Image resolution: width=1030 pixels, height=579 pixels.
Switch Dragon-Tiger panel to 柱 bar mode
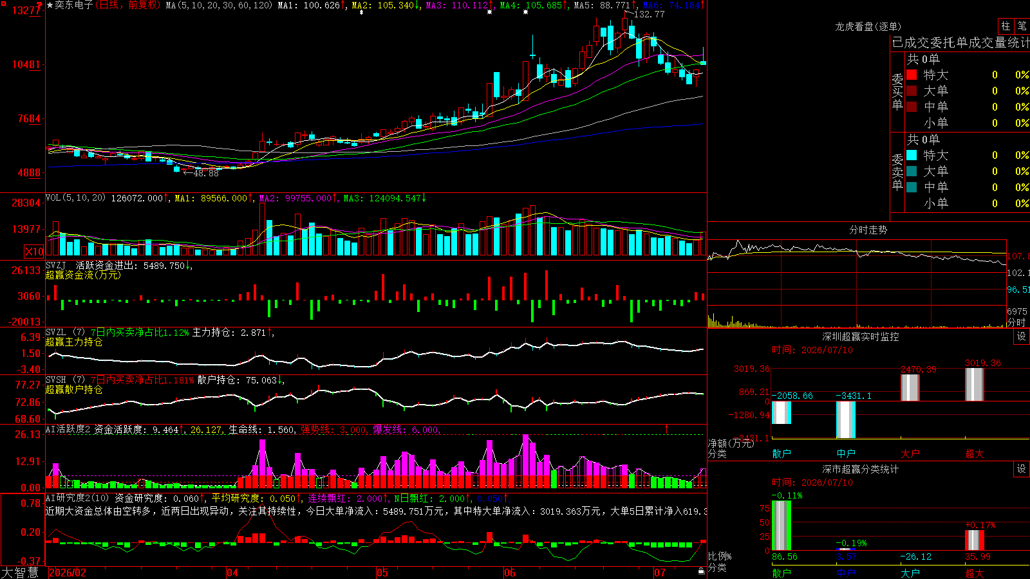[1006, 26]
